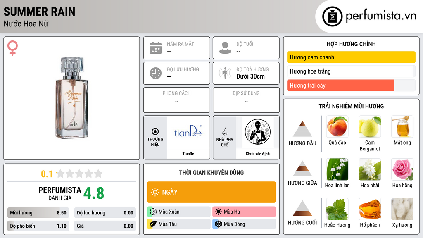Click the Trải nghiệm mùi hương heading
This screenshot has width=423, height=238.
click(x=351, y=106)
